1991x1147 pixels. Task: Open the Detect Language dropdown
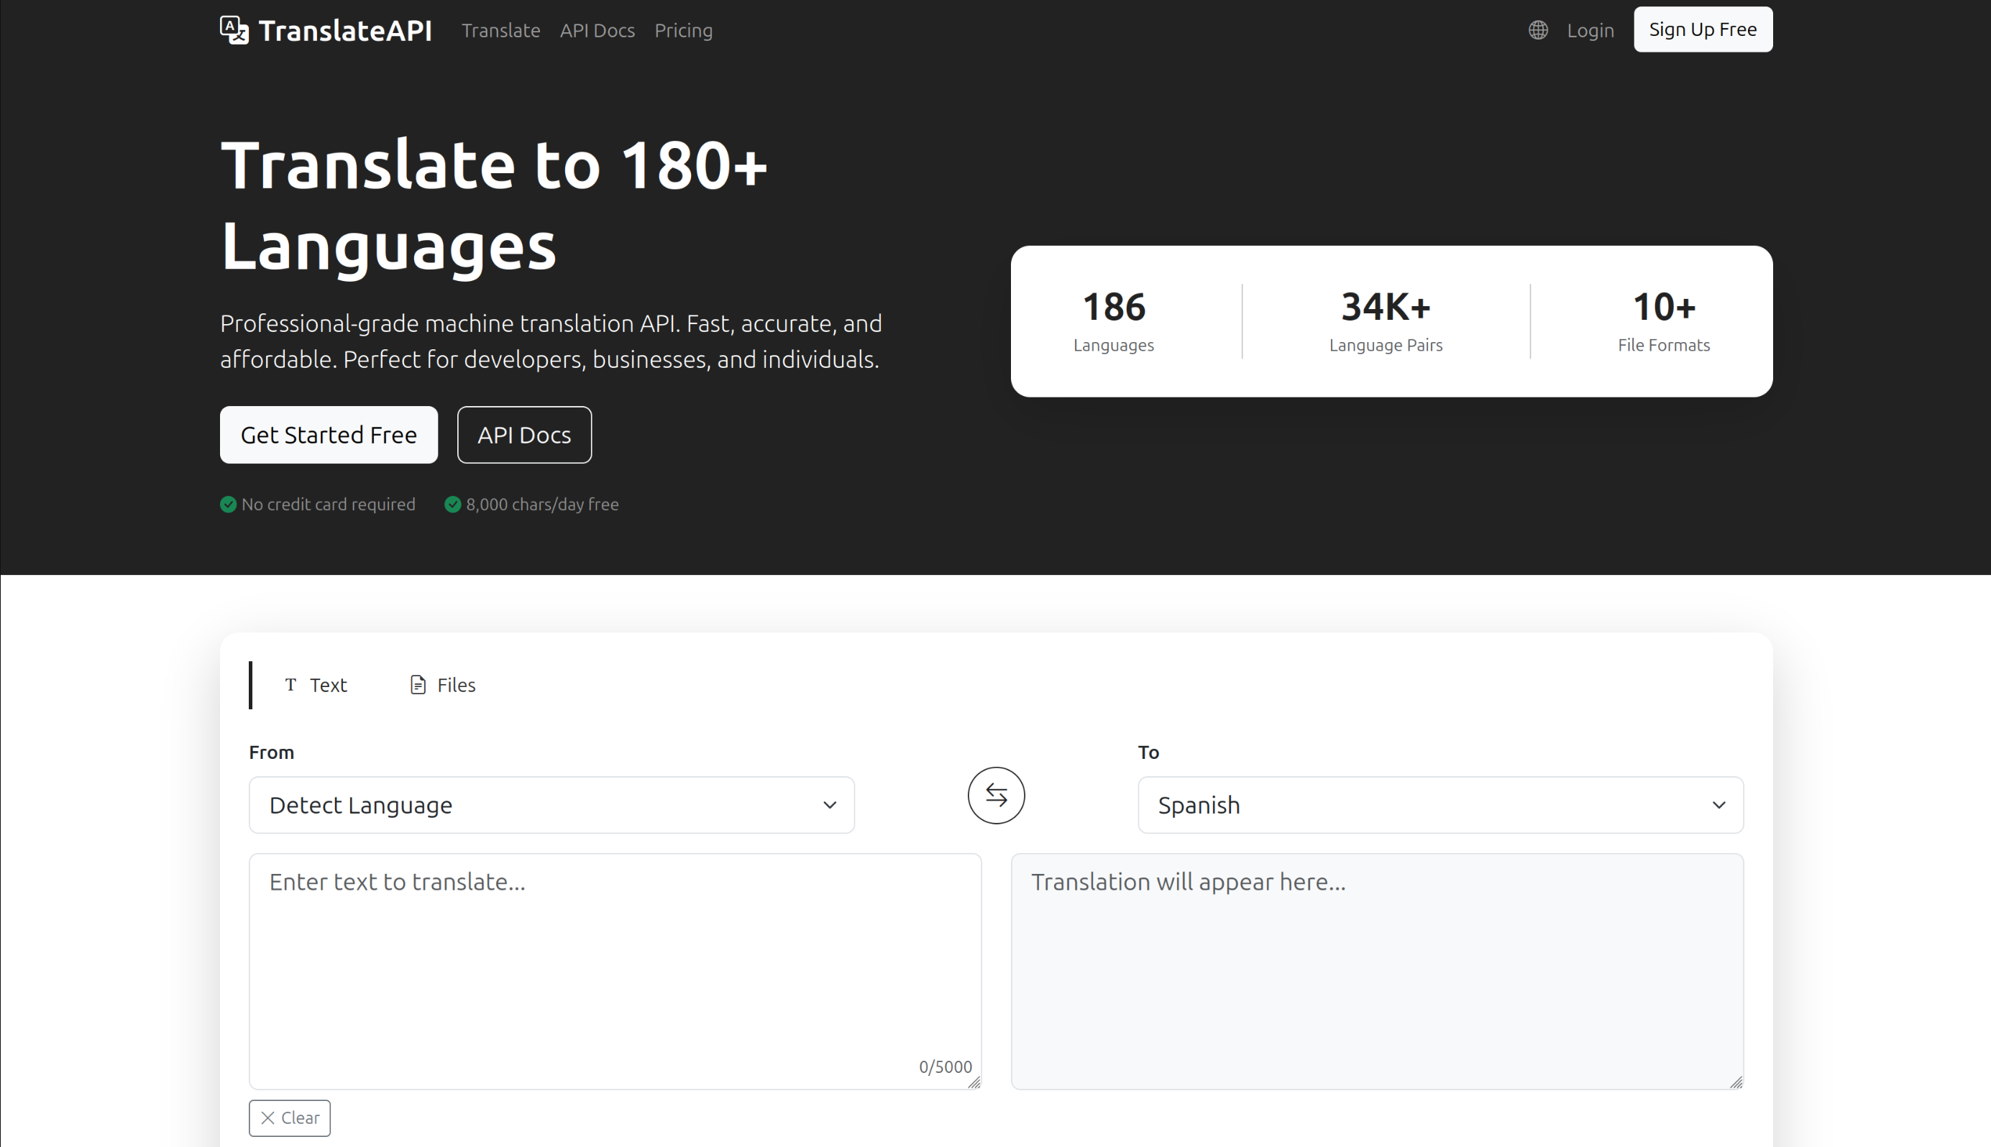click(551, 804)
